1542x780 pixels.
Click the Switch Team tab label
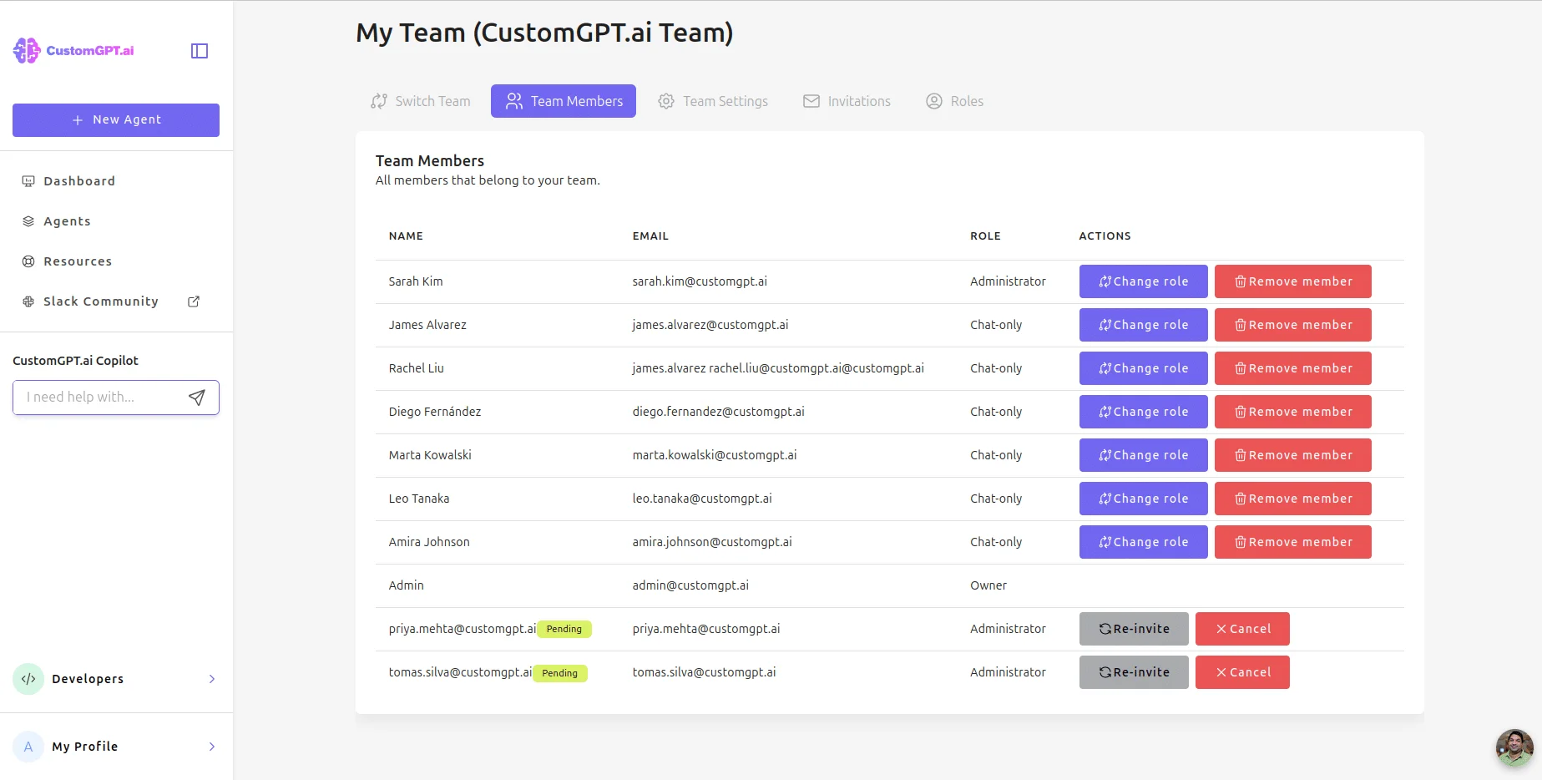pos(432,101)
